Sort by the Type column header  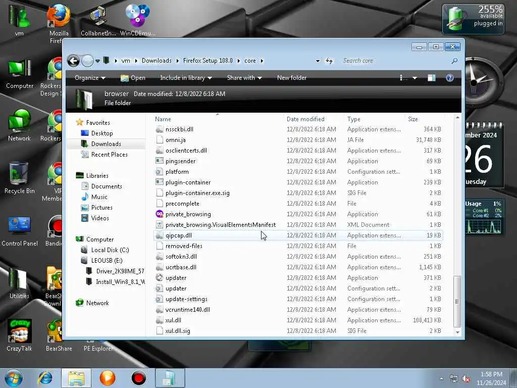coord(354,119)
